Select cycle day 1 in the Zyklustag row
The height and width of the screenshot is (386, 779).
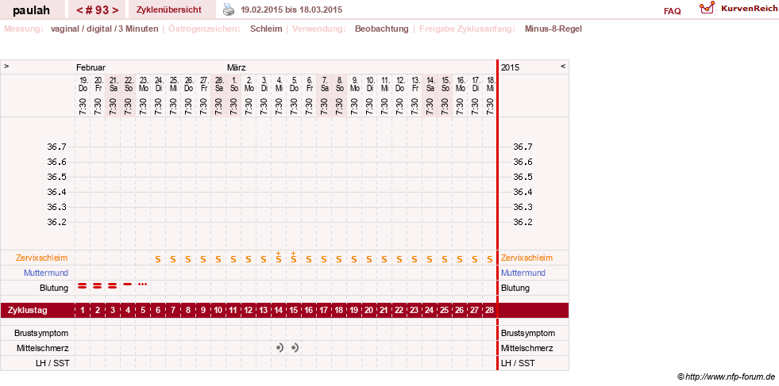pos(83,311)
